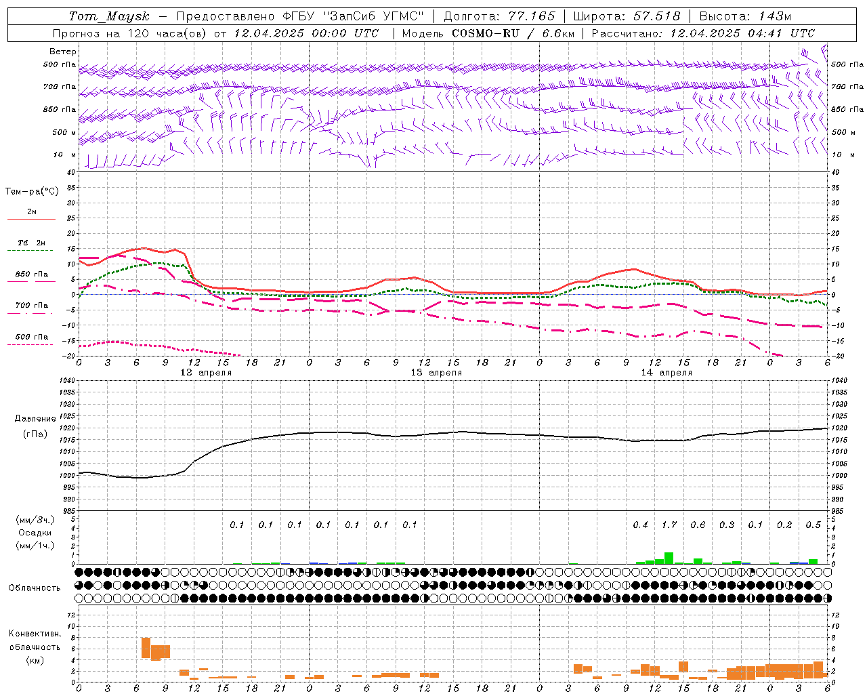
Task: Click the 0.6 precipitation value
Action: pyautogui.click(x=698, y=525)
